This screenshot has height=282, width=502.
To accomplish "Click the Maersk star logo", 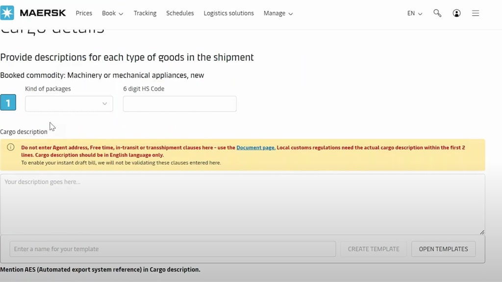I will point(8,13).
